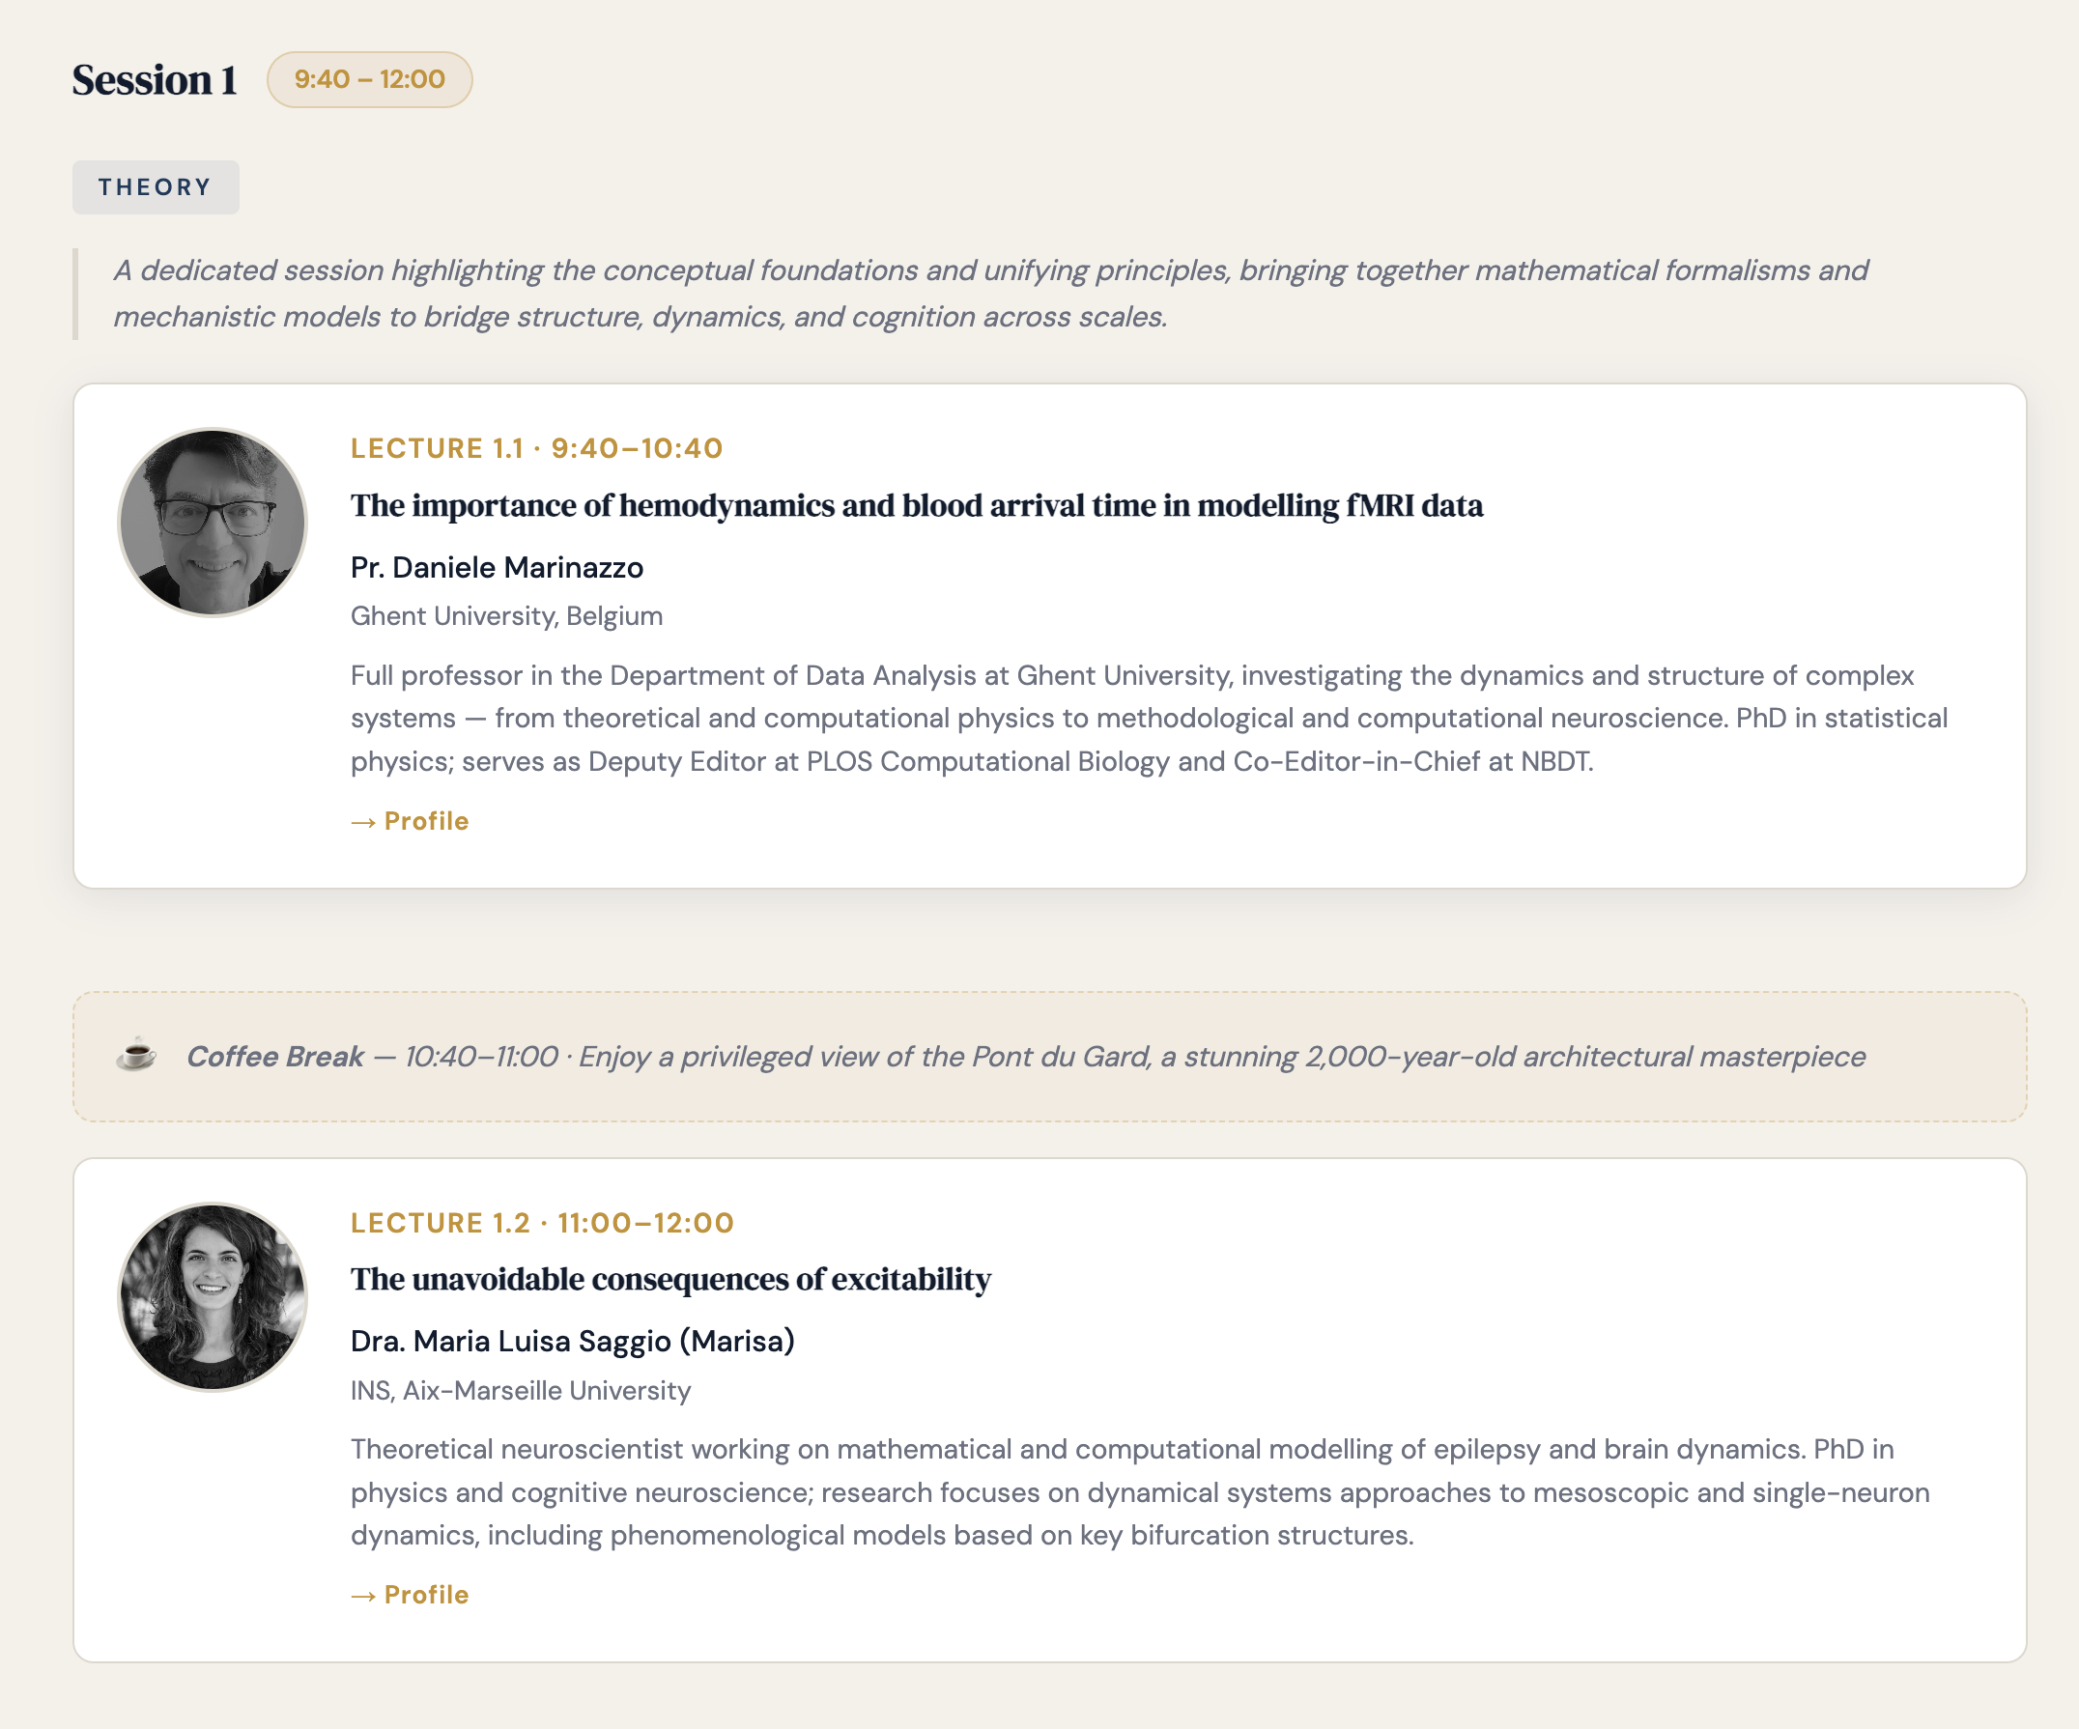Open Maria Luisa Saggio's Profile link
2079x1729 pixels.
point(410,1595)
